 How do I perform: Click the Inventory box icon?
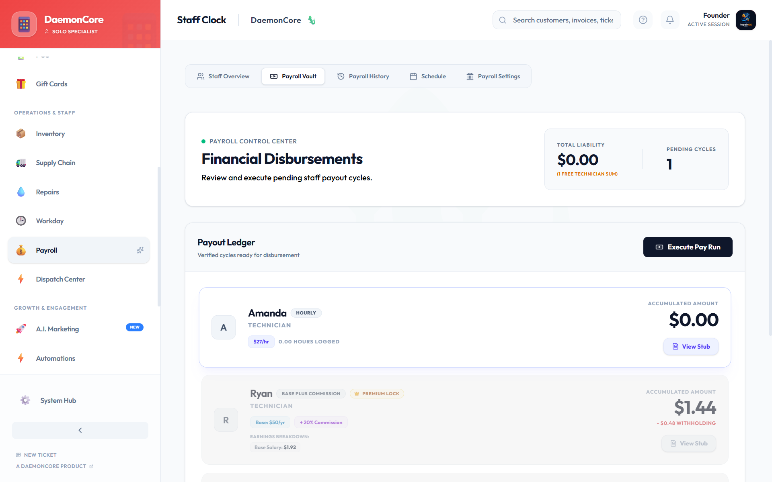coord(21,133)
